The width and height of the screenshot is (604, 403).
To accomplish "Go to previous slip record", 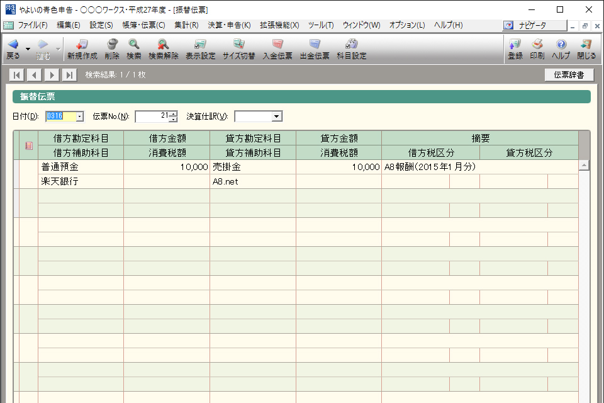I will pyautogui.click(x=34, y=75).
